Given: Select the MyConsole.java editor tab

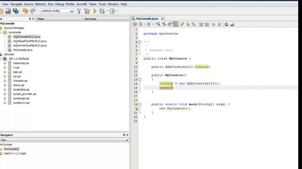Looking at the screenshot, I should coord(147,19).
